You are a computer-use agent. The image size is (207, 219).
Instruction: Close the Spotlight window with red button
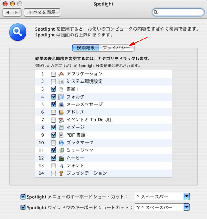pyautogui.click(x=5, y=4)
